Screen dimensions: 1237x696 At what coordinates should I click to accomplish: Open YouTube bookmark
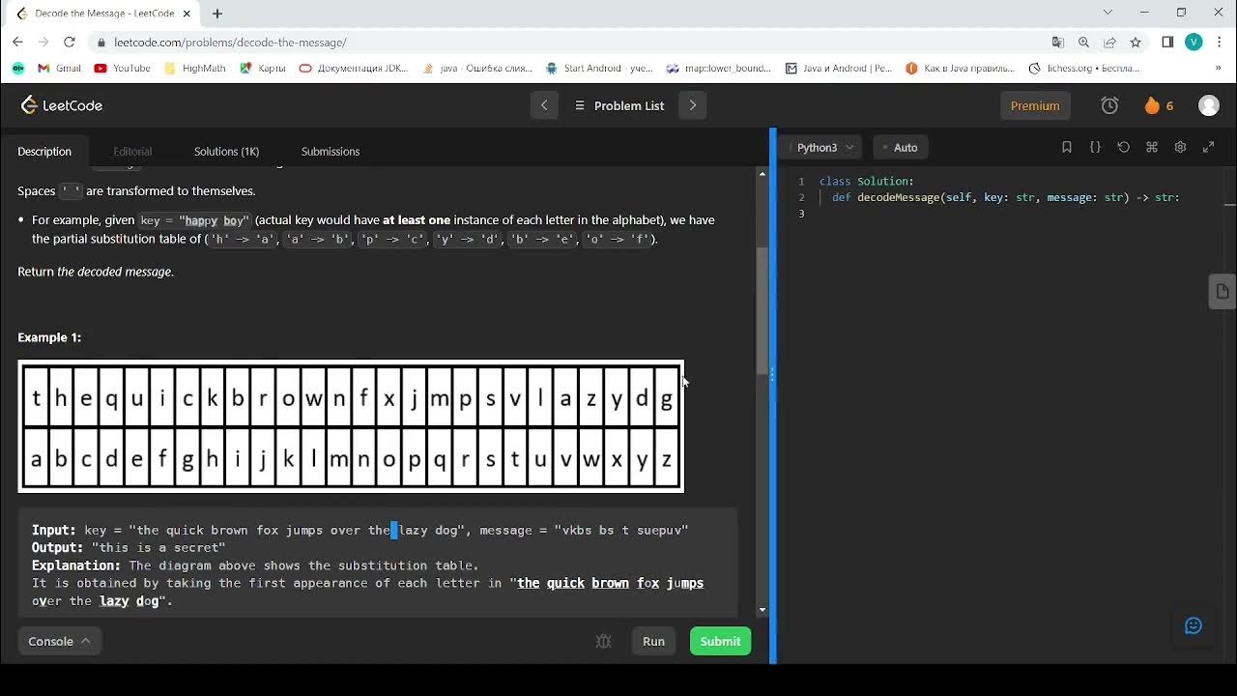(x=123, y=69)
